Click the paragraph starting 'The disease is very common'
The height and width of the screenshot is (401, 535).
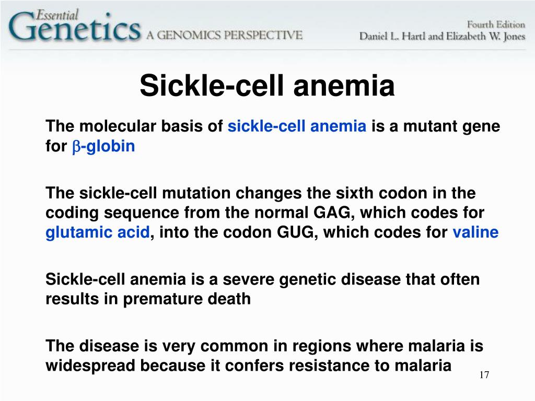tap(264, 356)
